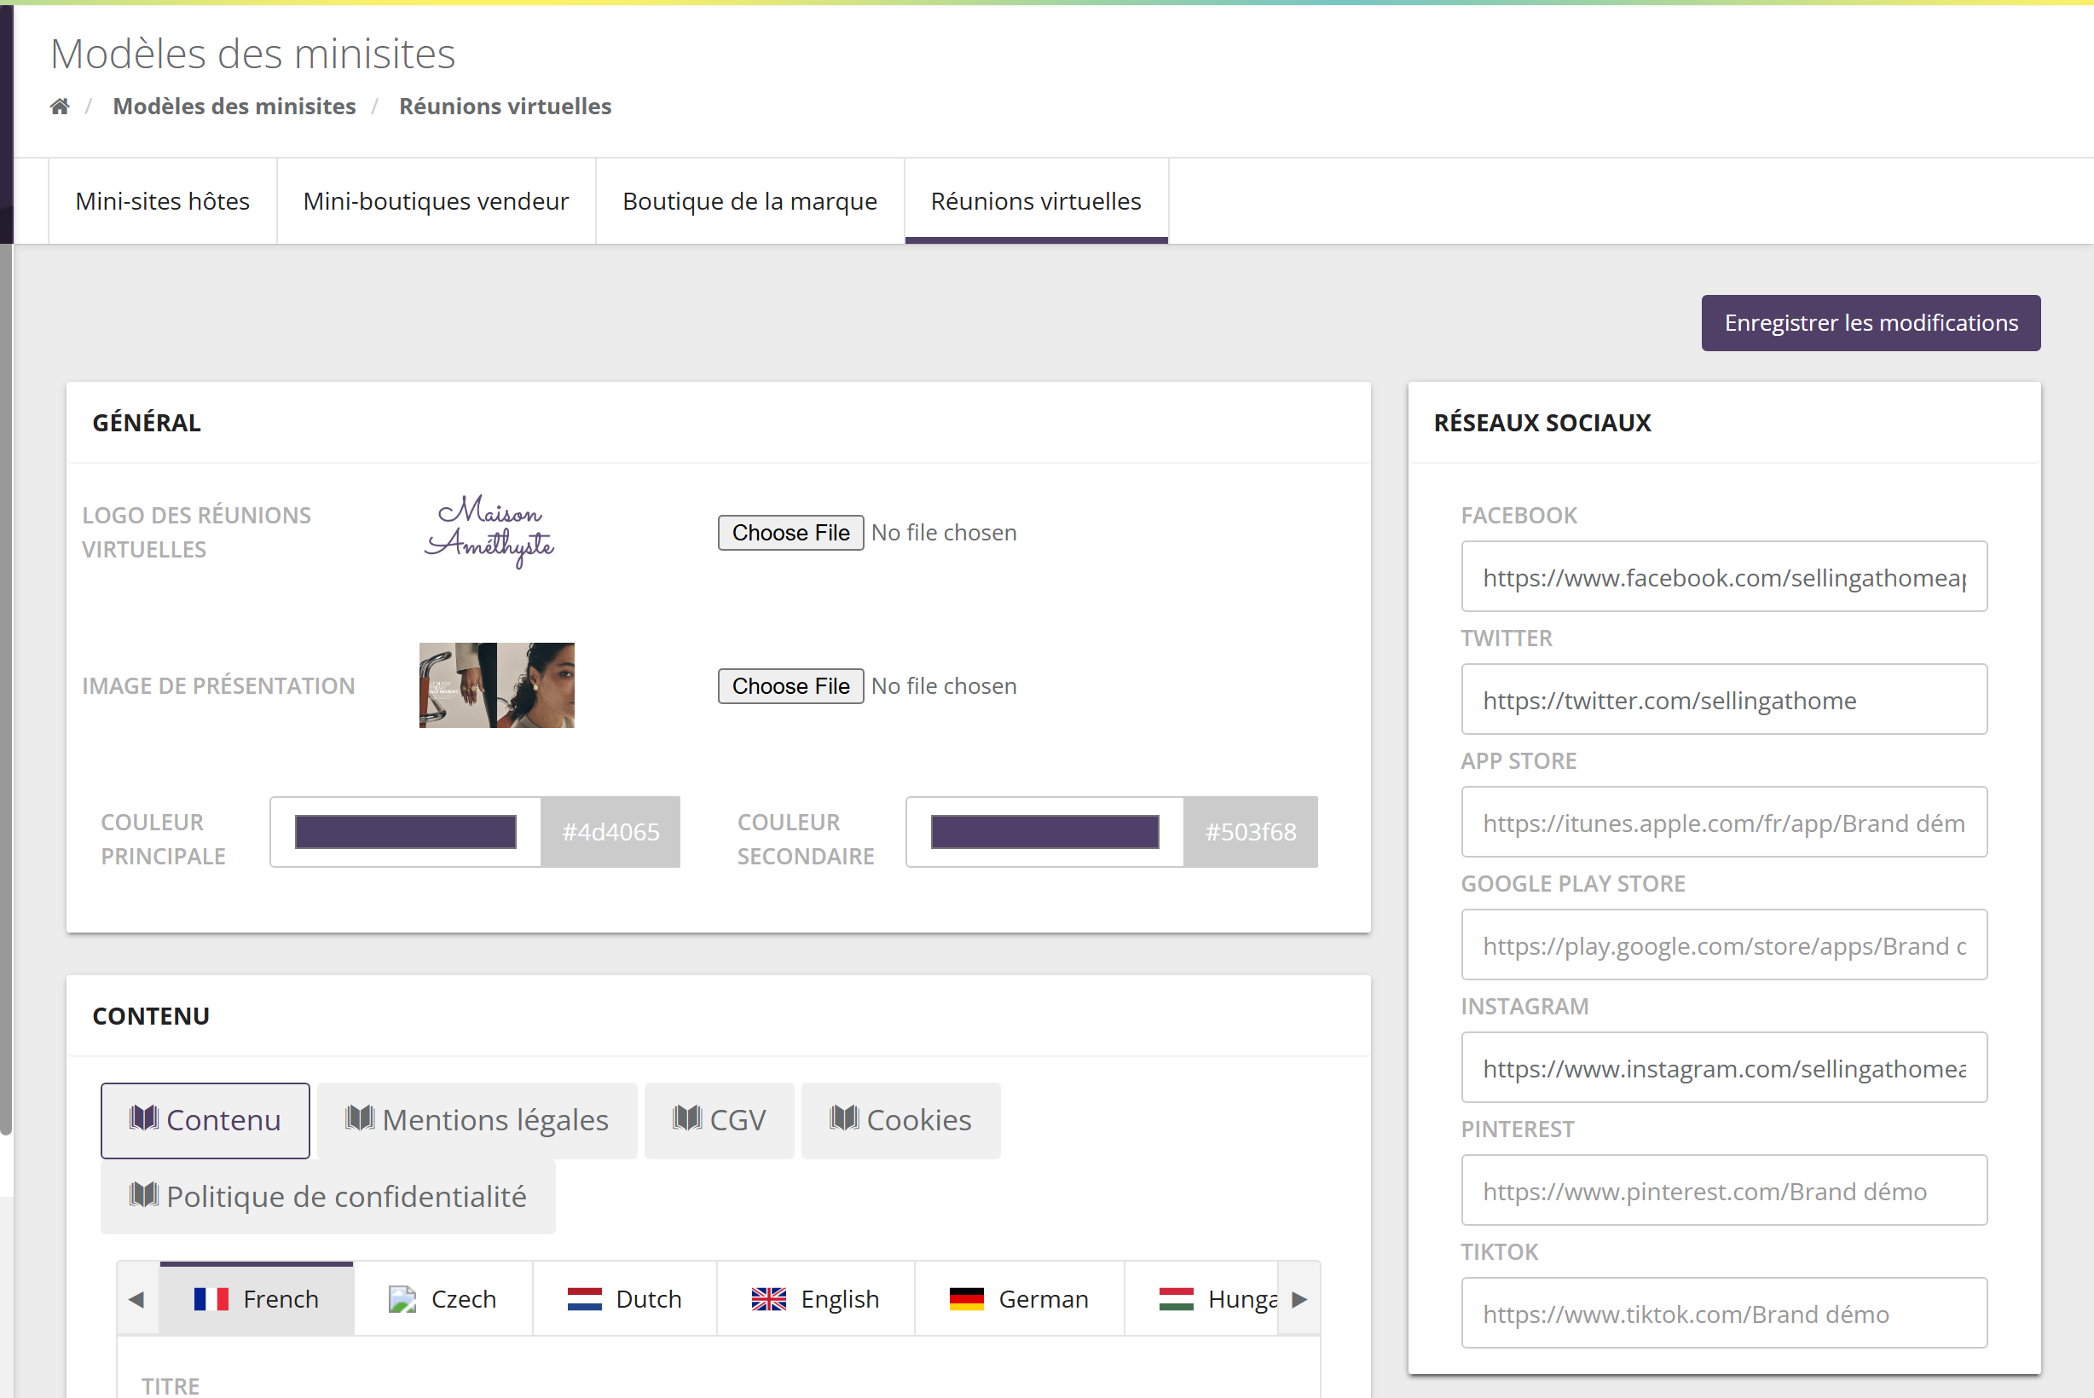Save with Enregistrer les modifications
The image size is (2094, 1398).
point(1870,323)
